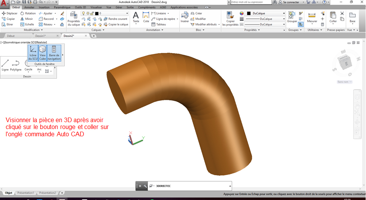Click the object color wheel swatch
The image size is (366, 200).
tap(242, 13)
